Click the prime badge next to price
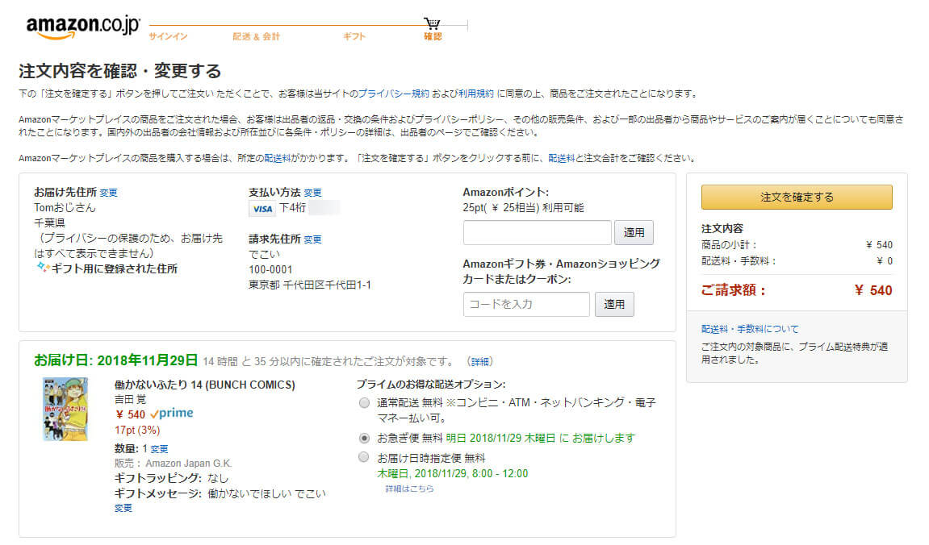The image size is (929, 545). coord(172,413)
